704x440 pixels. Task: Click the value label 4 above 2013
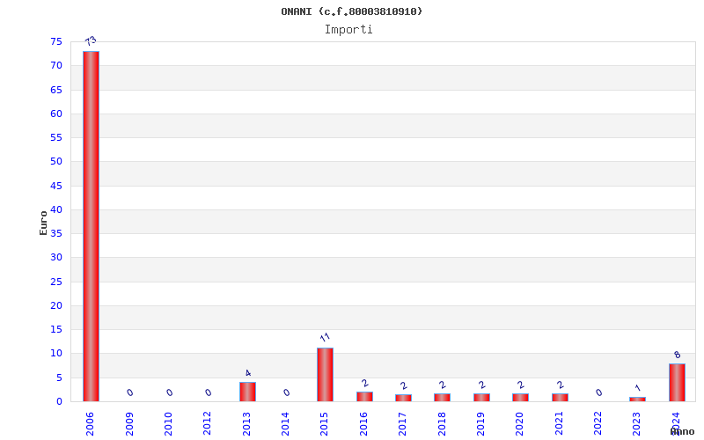(248, 373)
